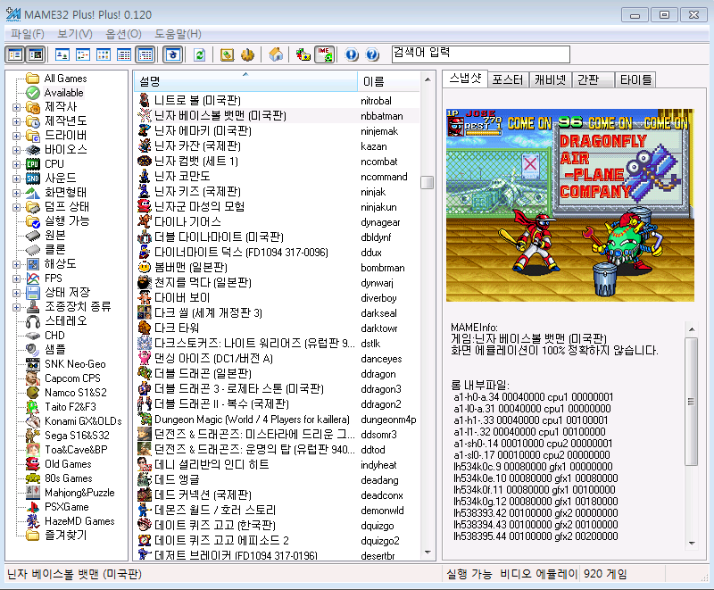Switch to details view toolbar icon
The height and width of the screenshot is (590, 714).
124,55
